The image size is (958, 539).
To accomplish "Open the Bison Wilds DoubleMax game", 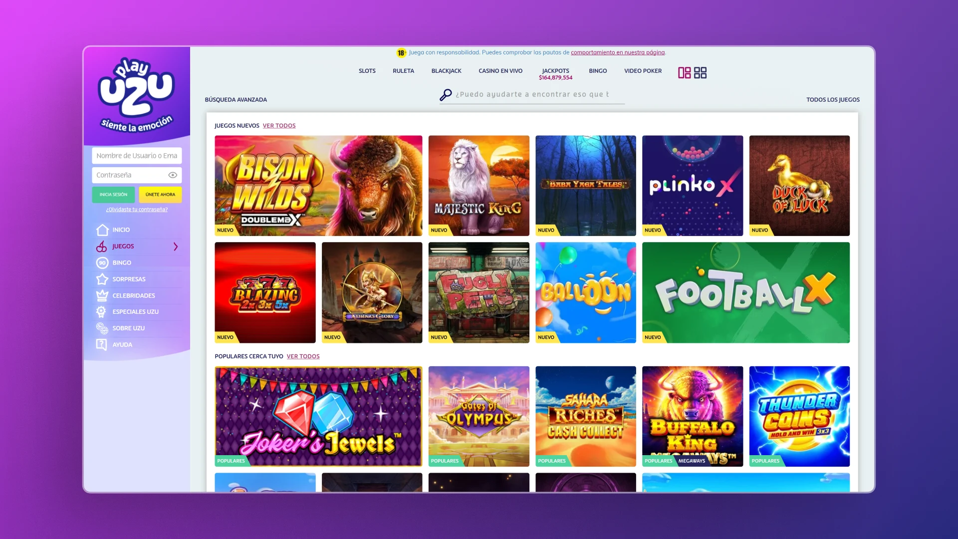I will 318,186.
